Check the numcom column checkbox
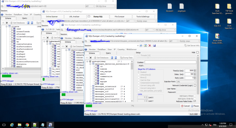The width and height of the screenshot is (236, 128). [x=96, y=69]
